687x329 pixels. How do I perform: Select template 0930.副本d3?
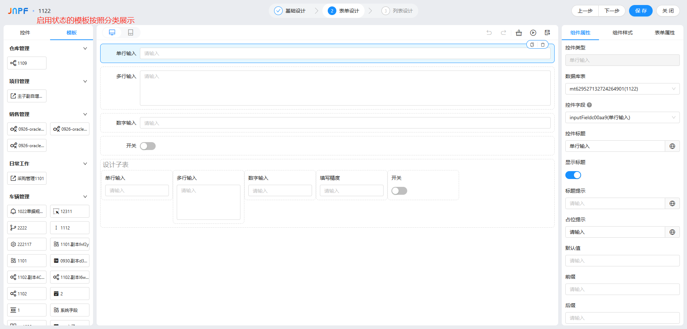point(70,261)
